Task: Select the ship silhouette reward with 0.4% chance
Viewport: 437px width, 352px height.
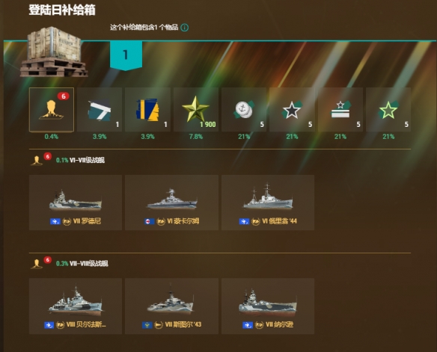Action: (52, 110)
